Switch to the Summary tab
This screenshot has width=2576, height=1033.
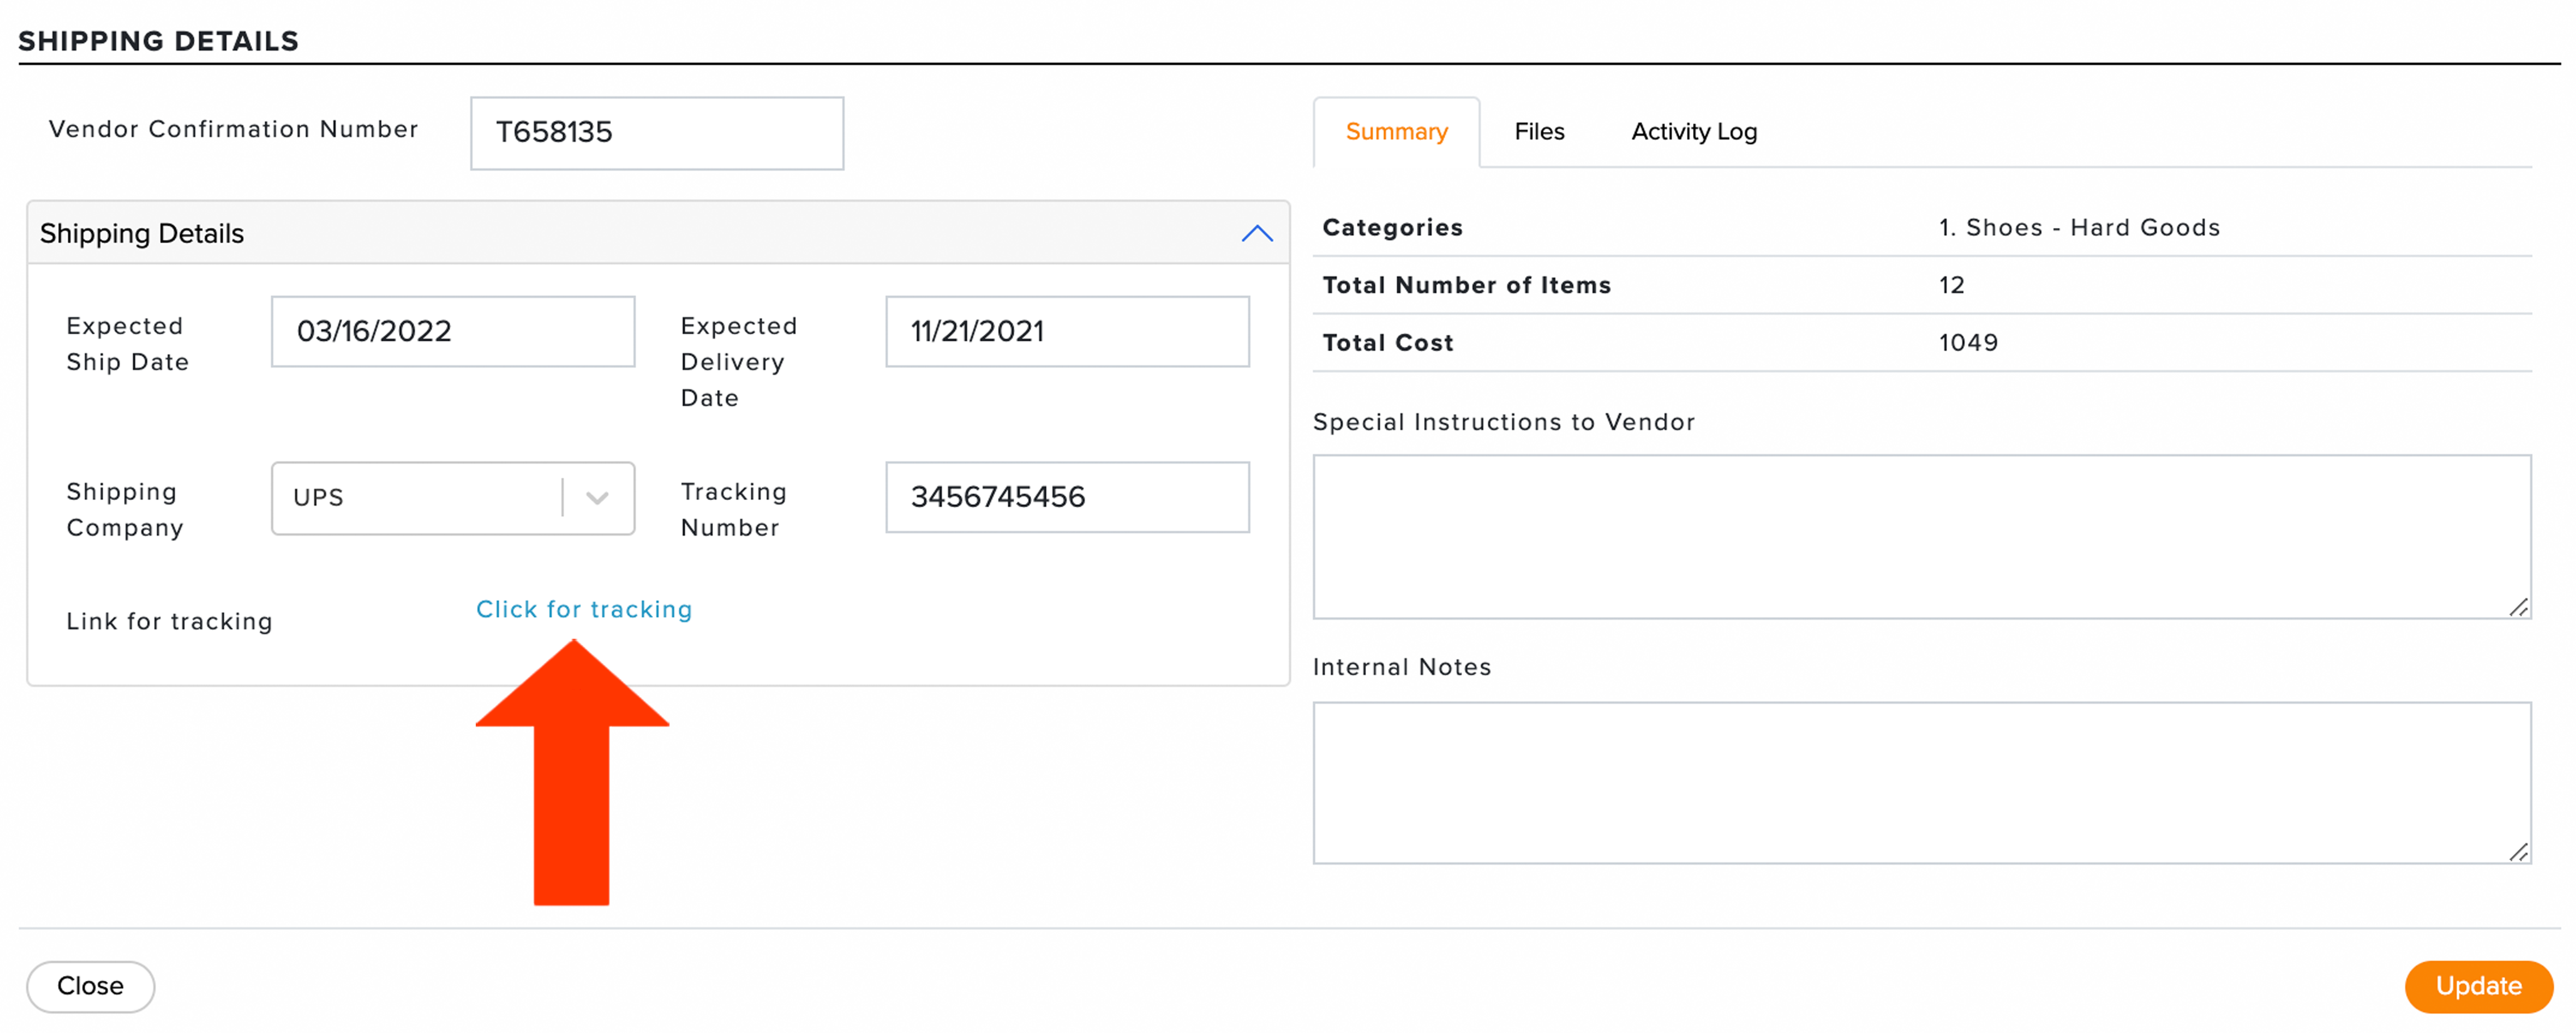click(x=1396, y=132)
